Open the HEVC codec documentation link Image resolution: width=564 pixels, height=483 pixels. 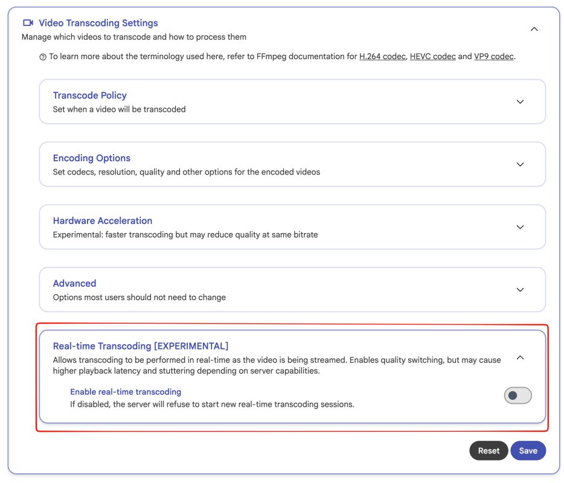click(433, 57)
